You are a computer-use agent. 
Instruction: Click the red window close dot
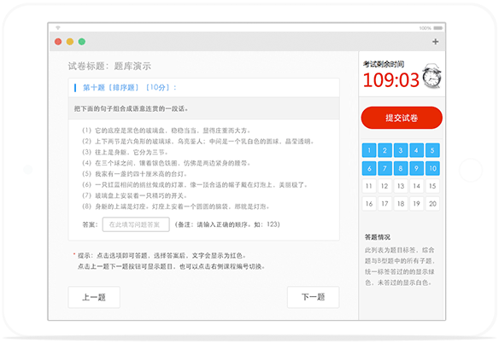click(x=58, y=42)
